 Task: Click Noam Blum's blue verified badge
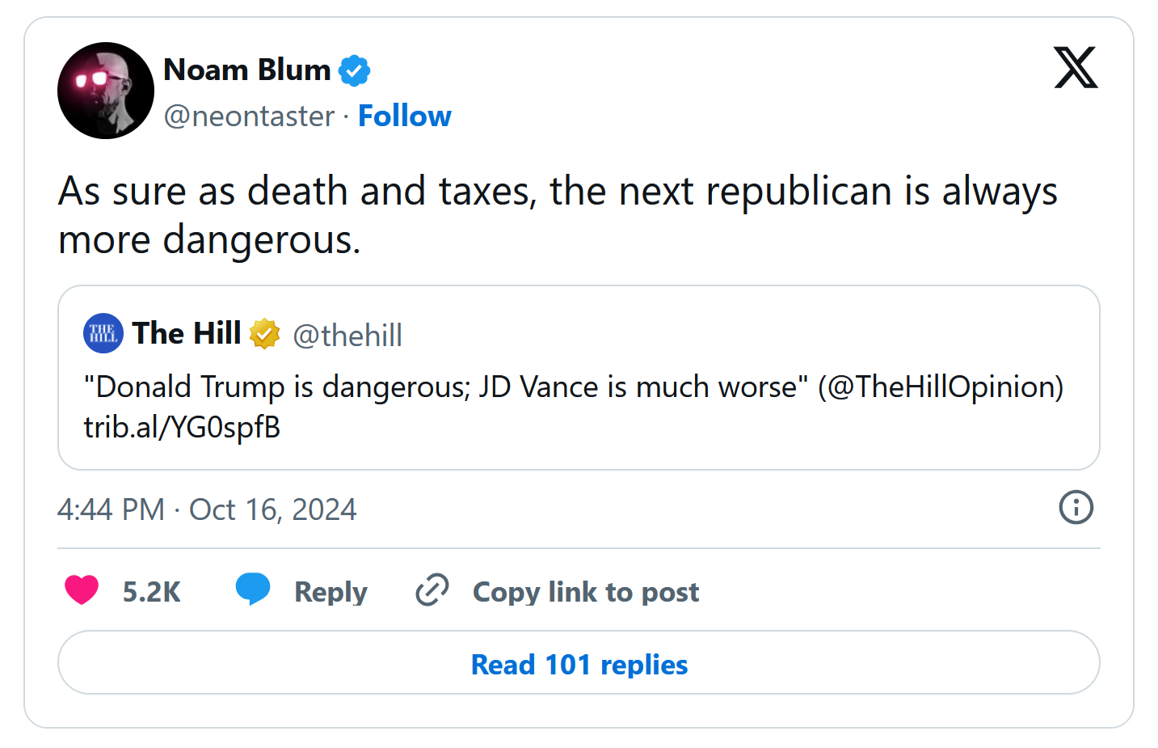click(354, 70)
